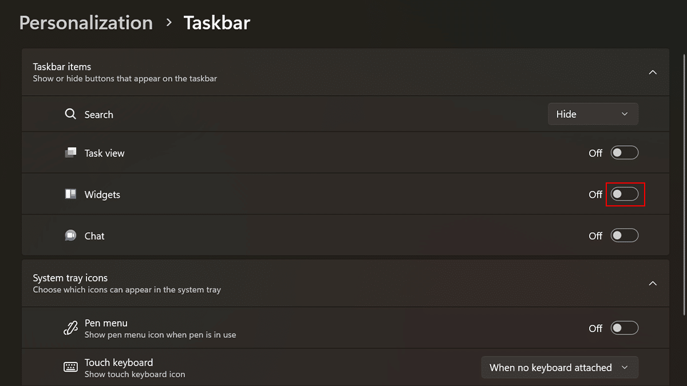687x386 pixels.
Task: Turn on the Chat toggle
Action: pos(624,236)
